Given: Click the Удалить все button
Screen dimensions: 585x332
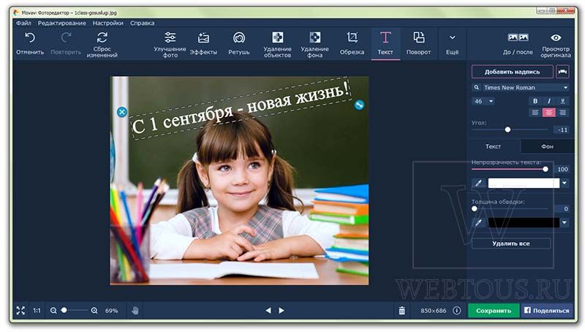Looking at the screenshot, I should (x=510, y=244).
